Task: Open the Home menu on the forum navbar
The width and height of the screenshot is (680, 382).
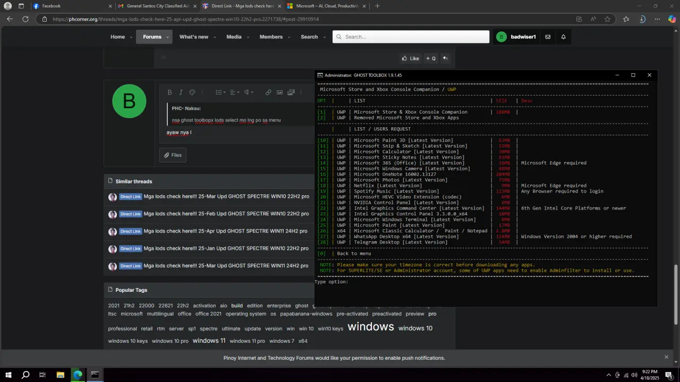Action: click(x=117, y=37)
